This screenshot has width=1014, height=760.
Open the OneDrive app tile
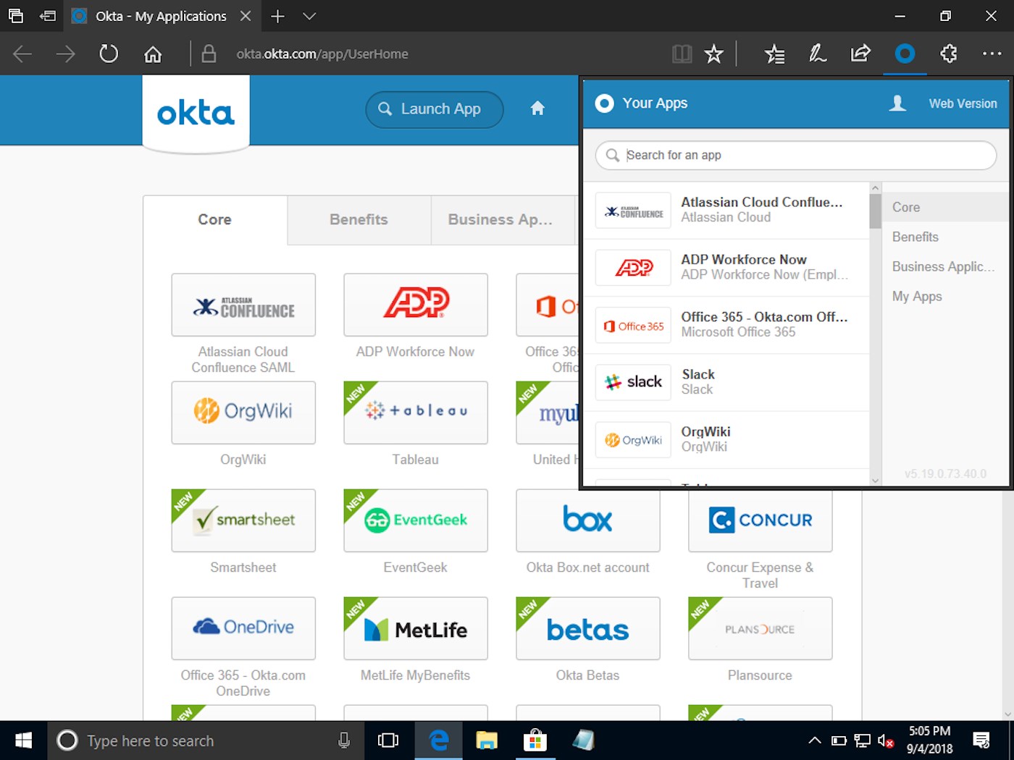pyautogui.click(x=243, y=628)
